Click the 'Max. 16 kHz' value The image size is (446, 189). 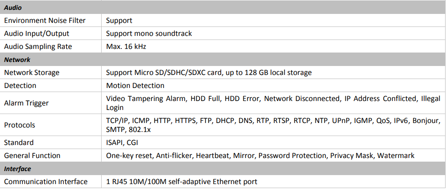[x=126, y=46]
